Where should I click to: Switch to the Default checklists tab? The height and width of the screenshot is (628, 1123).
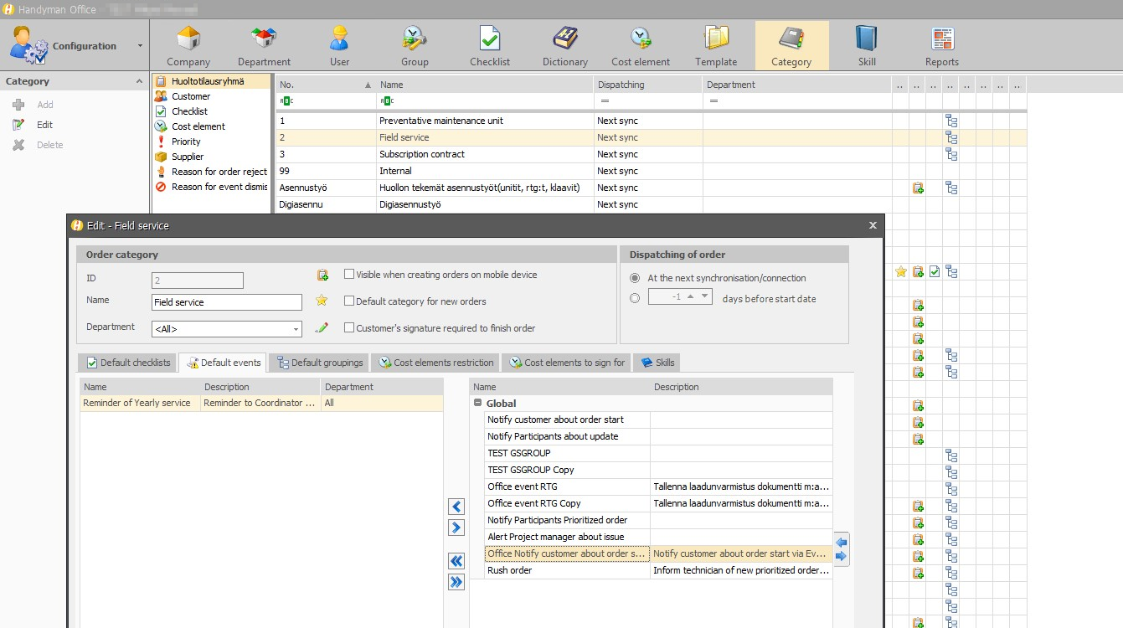(128, 363)
